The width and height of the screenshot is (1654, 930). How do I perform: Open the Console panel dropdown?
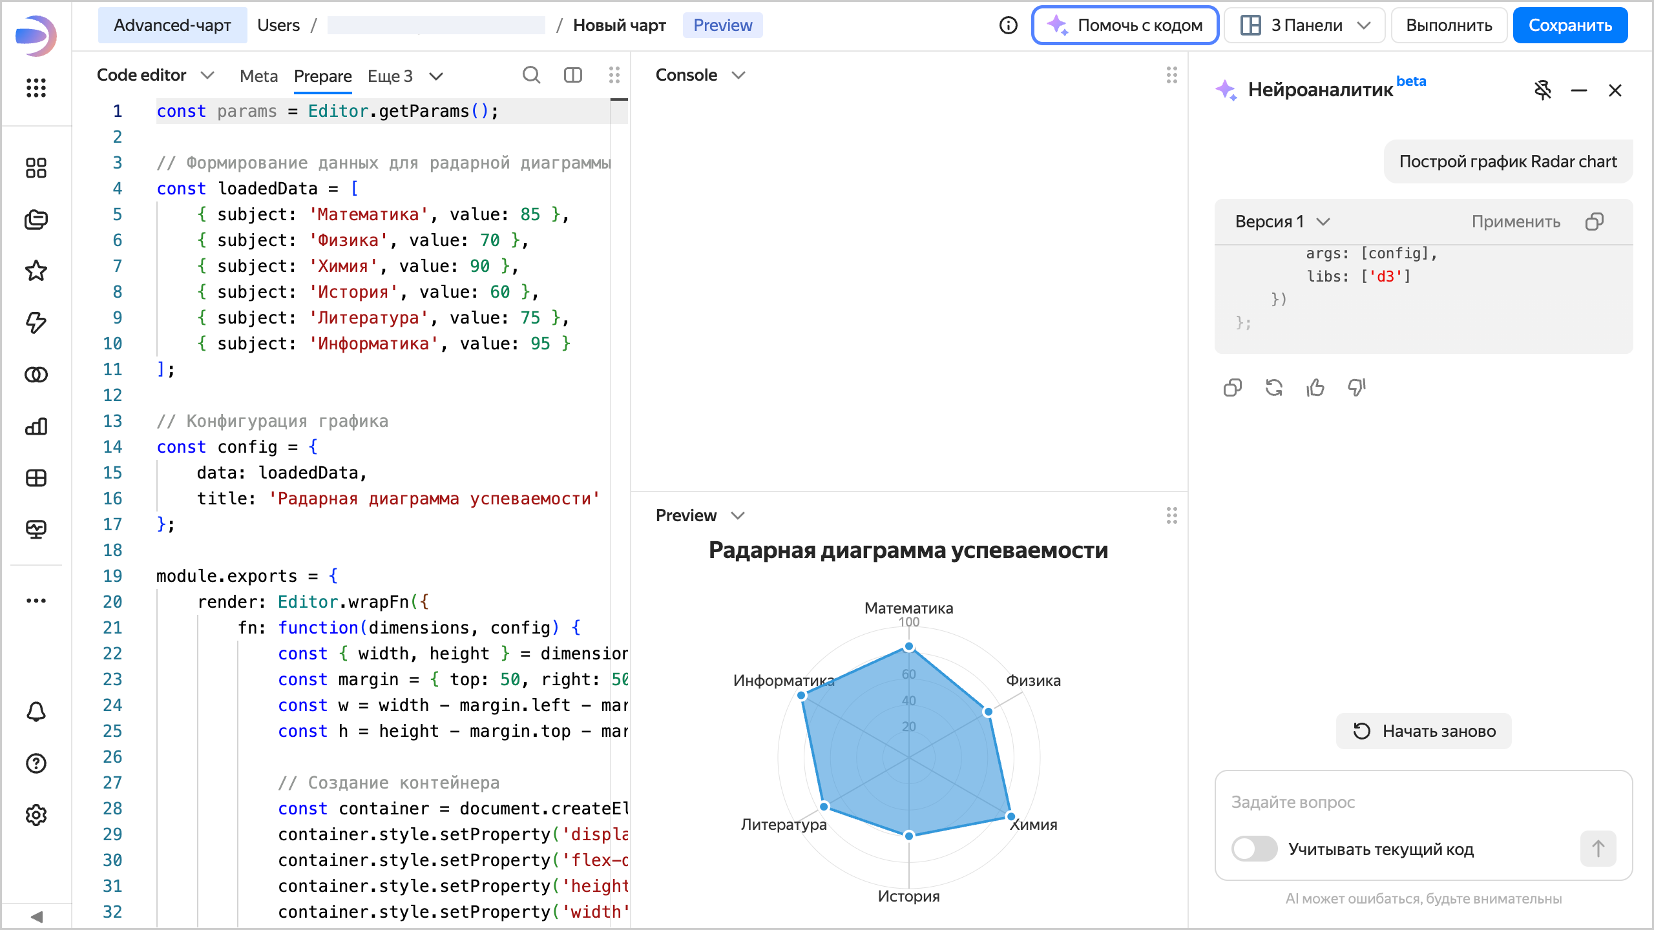click(x=700, y=75)
